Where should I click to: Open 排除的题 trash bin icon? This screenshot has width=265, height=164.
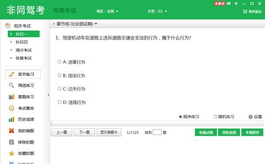pos(11,142)
